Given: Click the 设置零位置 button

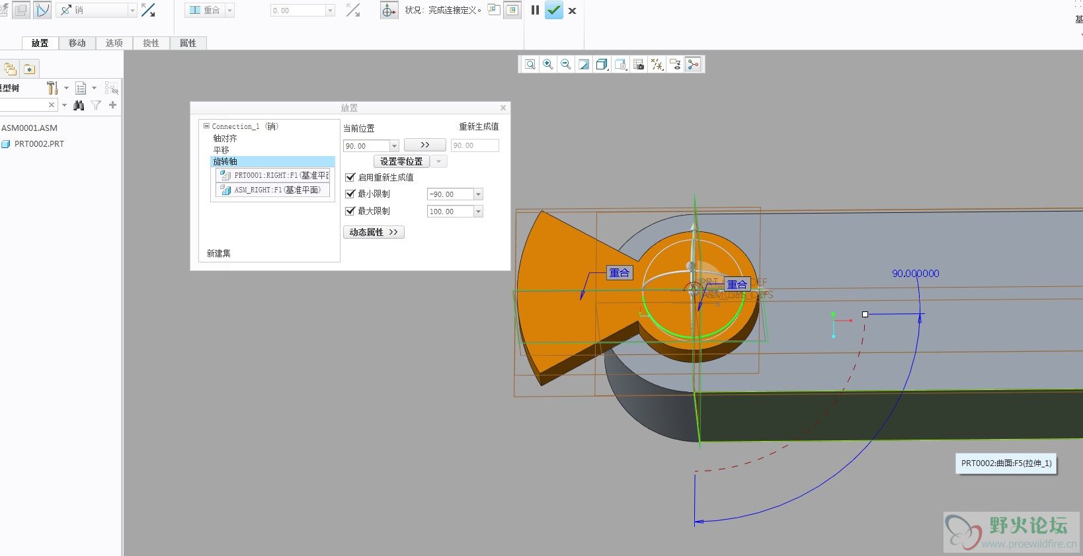Looking at the screenshot, I should point(401,161).
